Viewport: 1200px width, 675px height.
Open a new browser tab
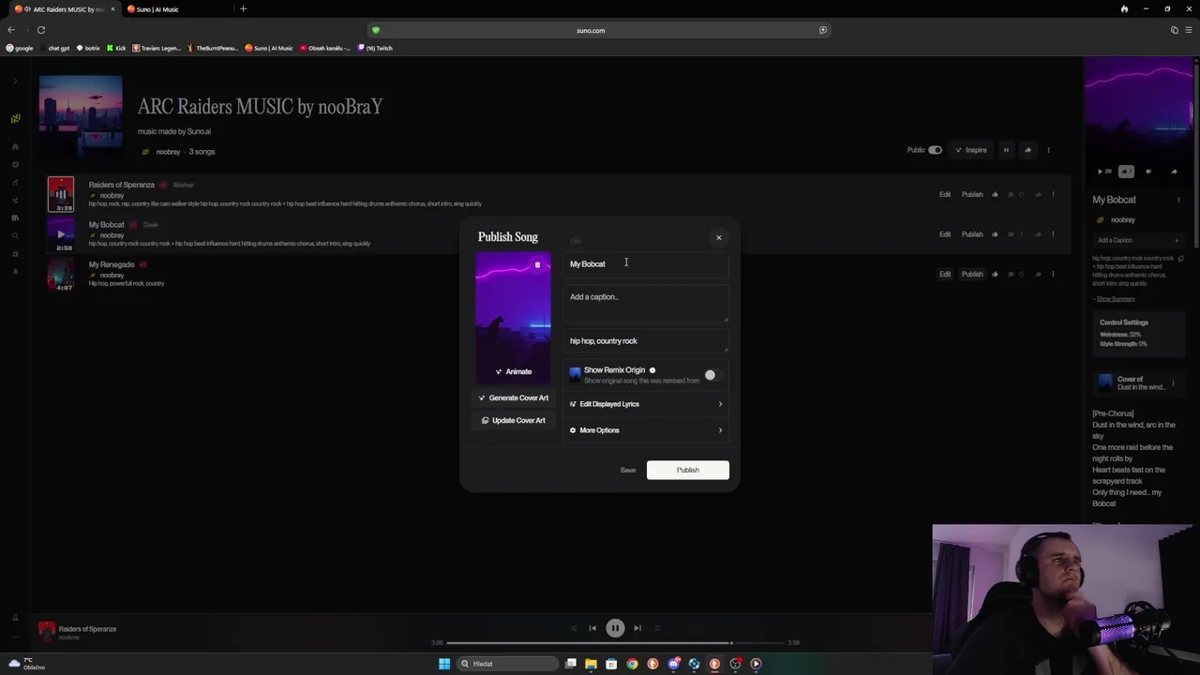(x=243, y=9)
